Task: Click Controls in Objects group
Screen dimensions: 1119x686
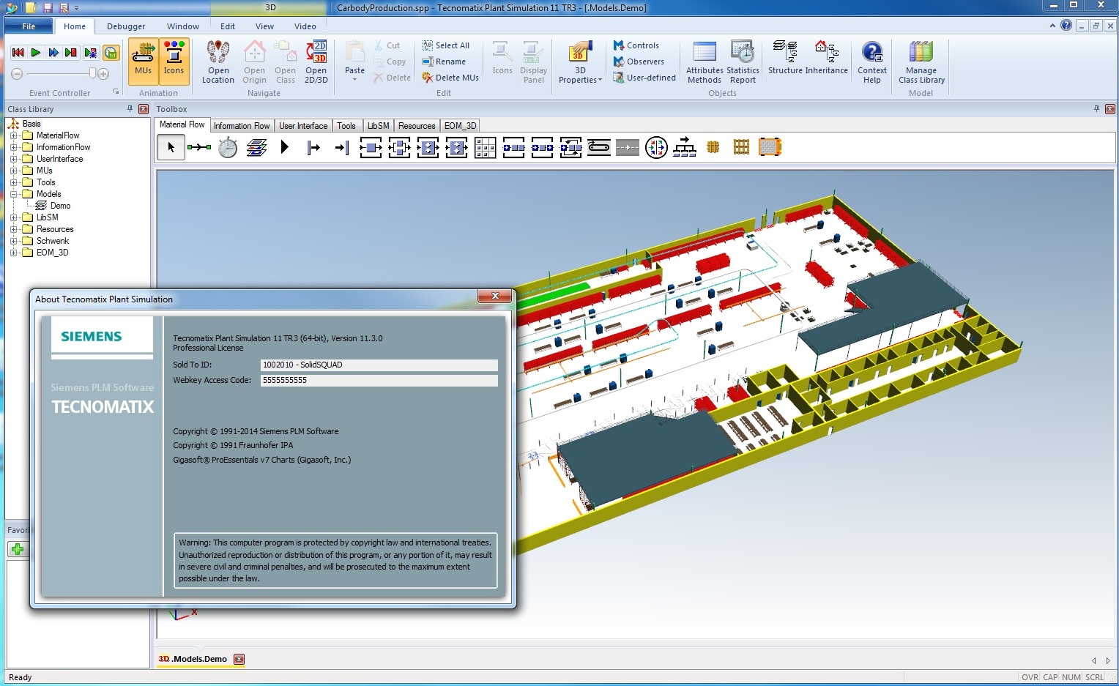Action: click(x=636, y=45)
